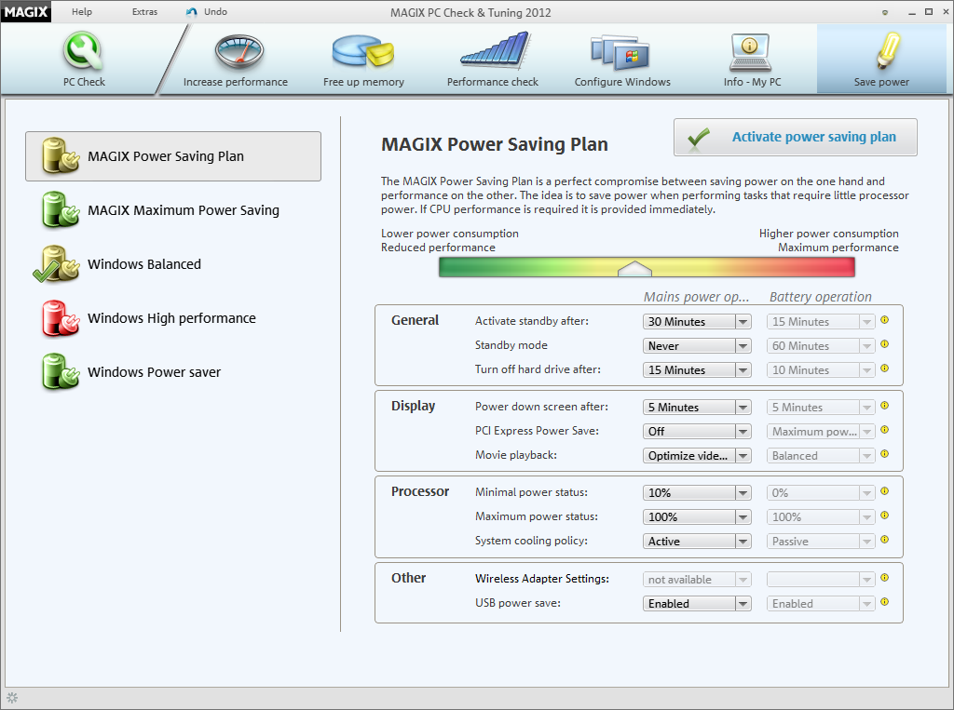Select the Performance check bar-chart icon
Screen dimensions: 954x710
[x=496, y=50]
